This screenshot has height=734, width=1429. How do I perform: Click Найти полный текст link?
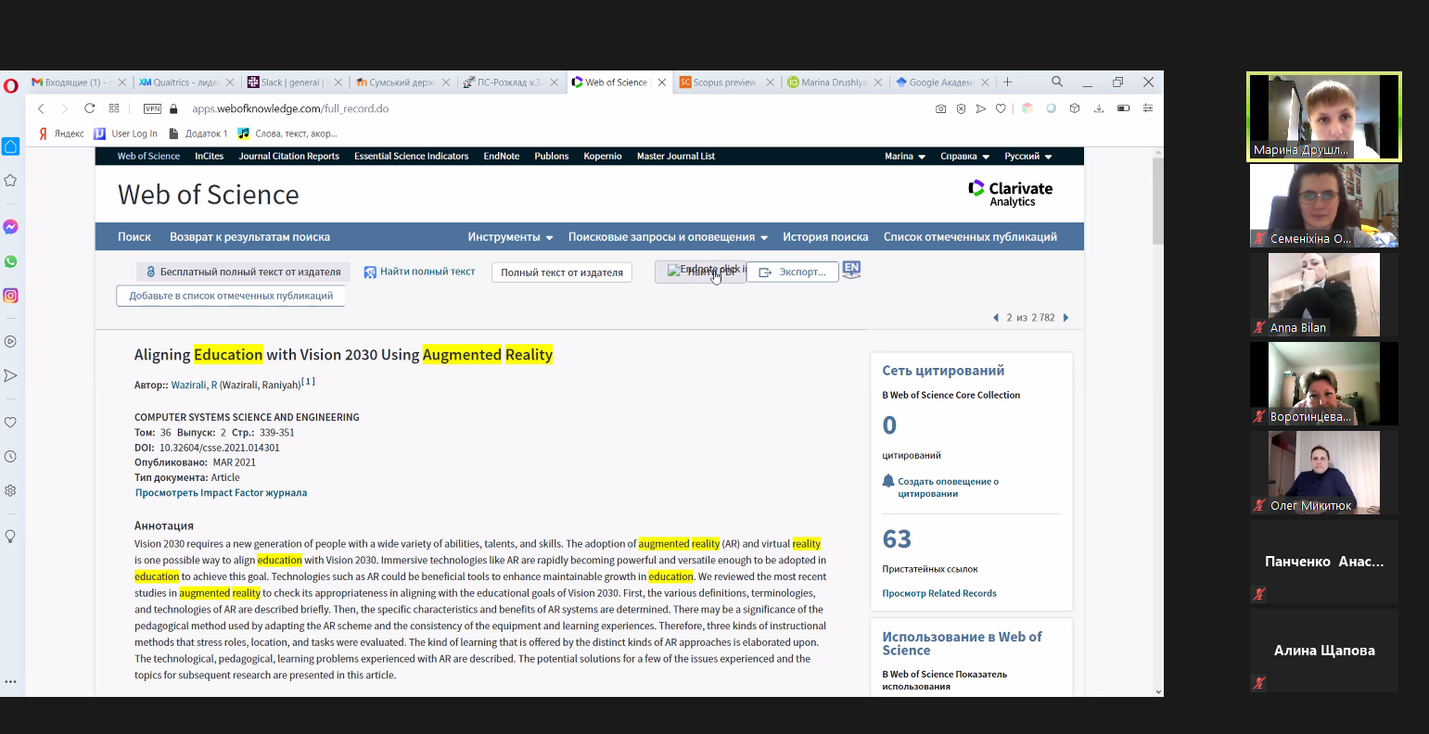point(419,272)
